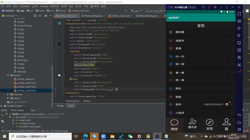Open the Build menu
This screenshot has height=140, width=250.
click(64, 6)
